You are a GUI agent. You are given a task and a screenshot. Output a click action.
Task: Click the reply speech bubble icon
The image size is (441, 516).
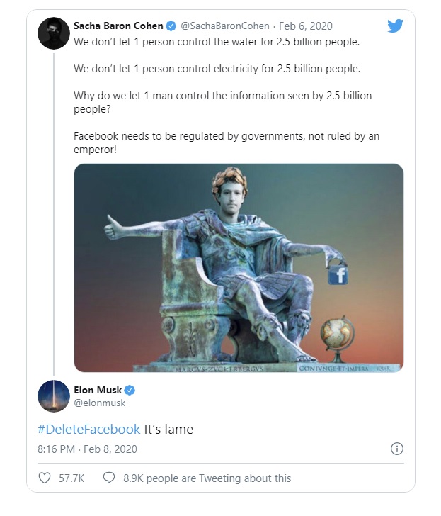[109, 478]
